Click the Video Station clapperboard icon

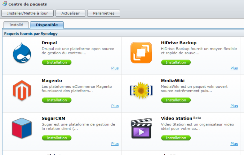click(x=141, y=128)
